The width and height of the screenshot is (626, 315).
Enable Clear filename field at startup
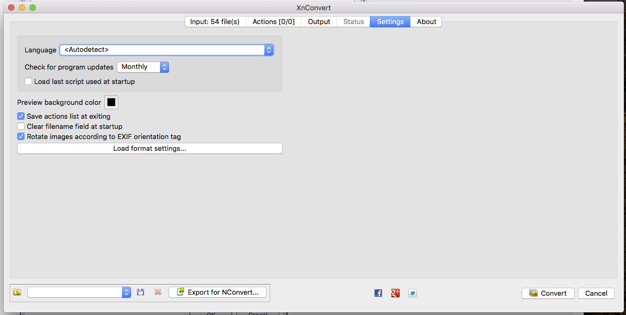(x=21, y=126)
